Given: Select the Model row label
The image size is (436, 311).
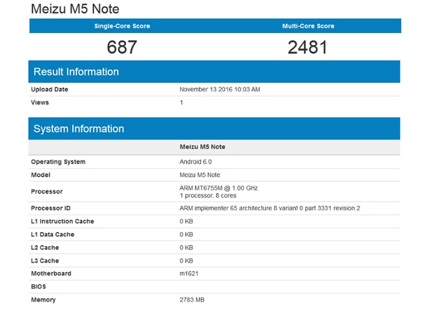Looking at the screenshot, I should [x=40, y=175].
